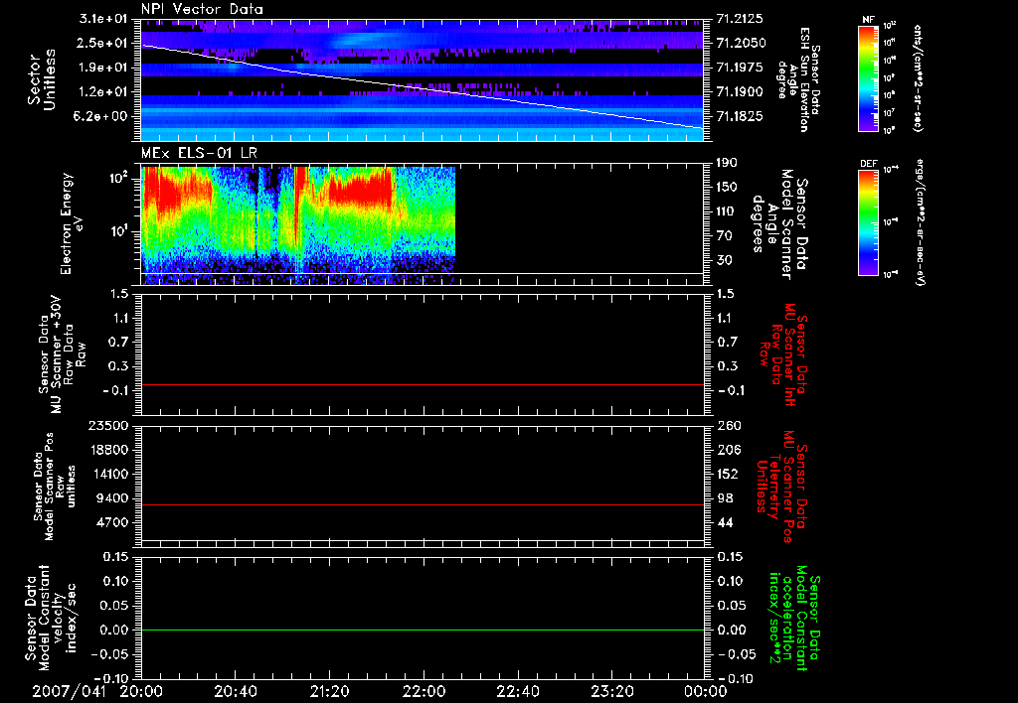Click the 22:40 time tick label
The width and height of the screenshot is (1018, 703).
[x=518, y=691]
